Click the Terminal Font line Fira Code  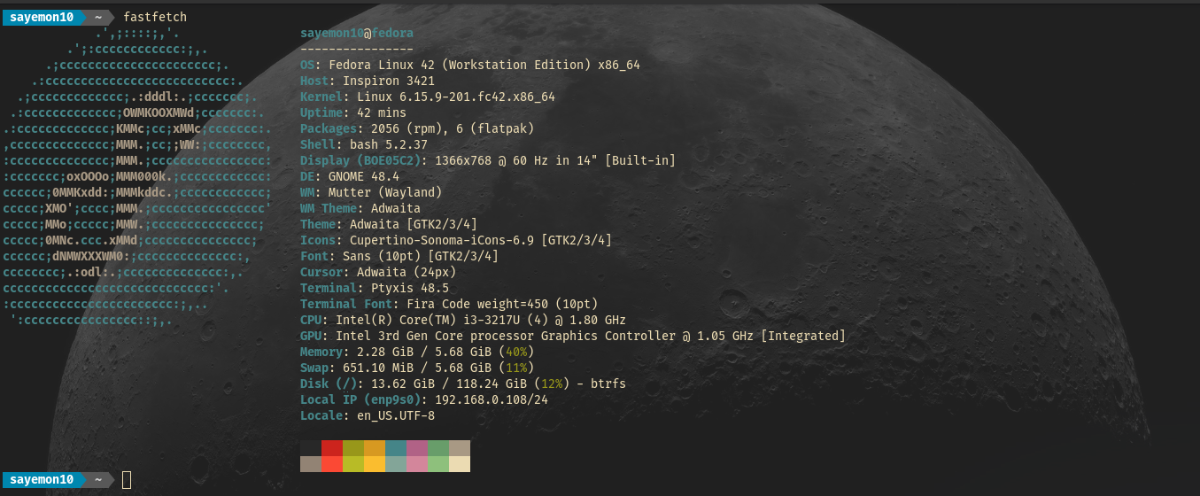point(449,304)
